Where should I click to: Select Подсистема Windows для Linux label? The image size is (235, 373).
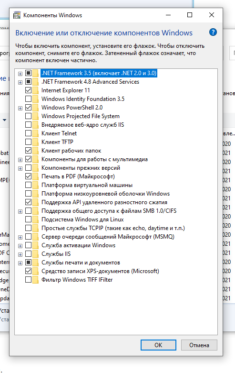coord(82,219)
